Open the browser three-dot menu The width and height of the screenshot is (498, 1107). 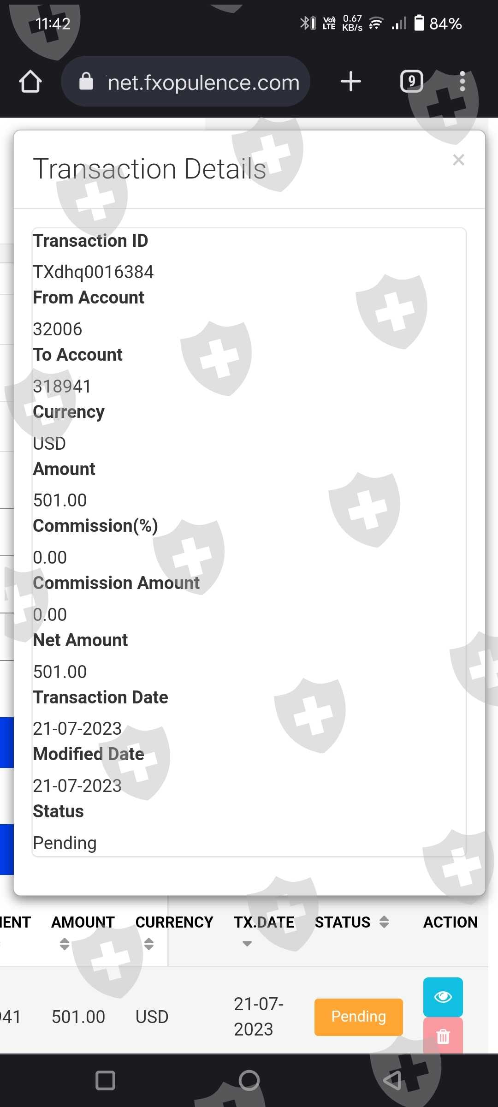[x=462, y=82]
